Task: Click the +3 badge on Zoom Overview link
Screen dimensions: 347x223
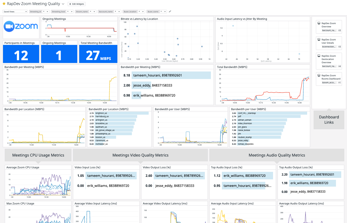Action: coord(339,30)
